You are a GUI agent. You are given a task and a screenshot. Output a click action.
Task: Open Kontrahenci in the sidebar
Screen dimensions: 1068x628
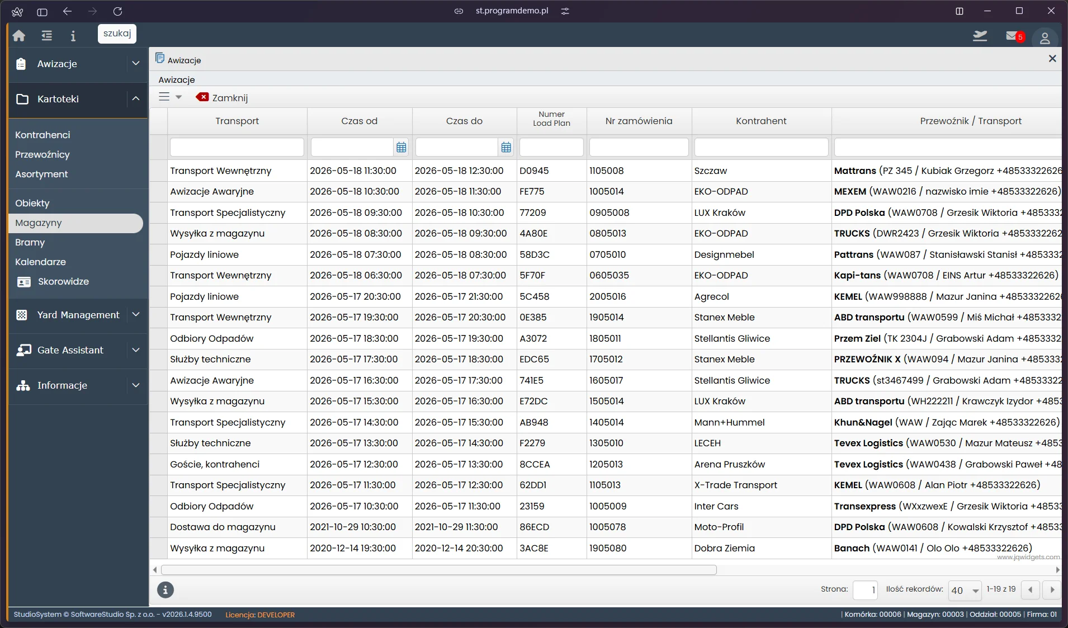[42, 135]
